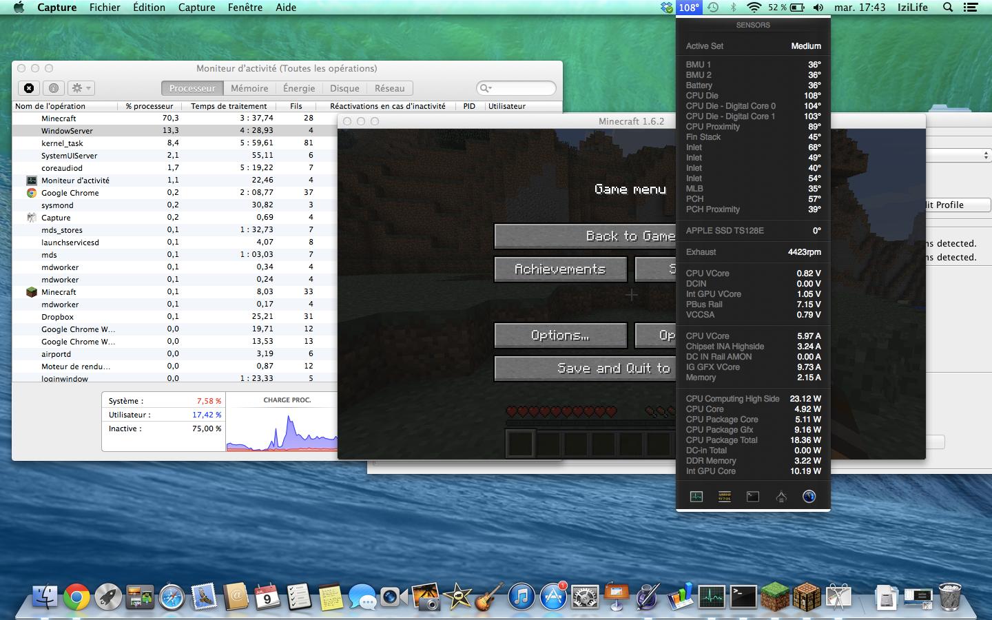Open the Édition menu
This screenshot has height=620, width=992.
tap(149, 8)
